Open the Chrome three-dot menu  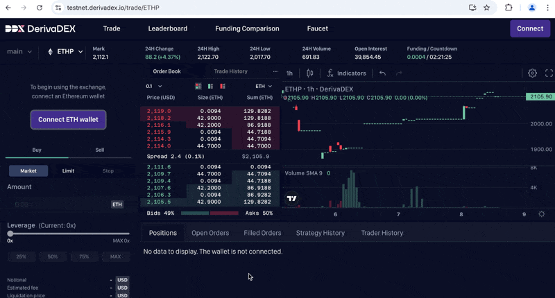point(547,8)
